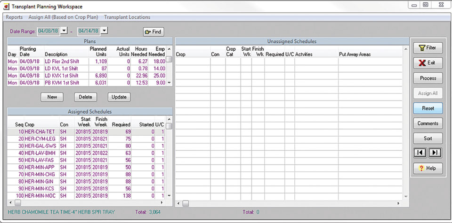Click the Crop Cat column header
This screenshot has width=452, height=223.
click(x=231, y=52)
